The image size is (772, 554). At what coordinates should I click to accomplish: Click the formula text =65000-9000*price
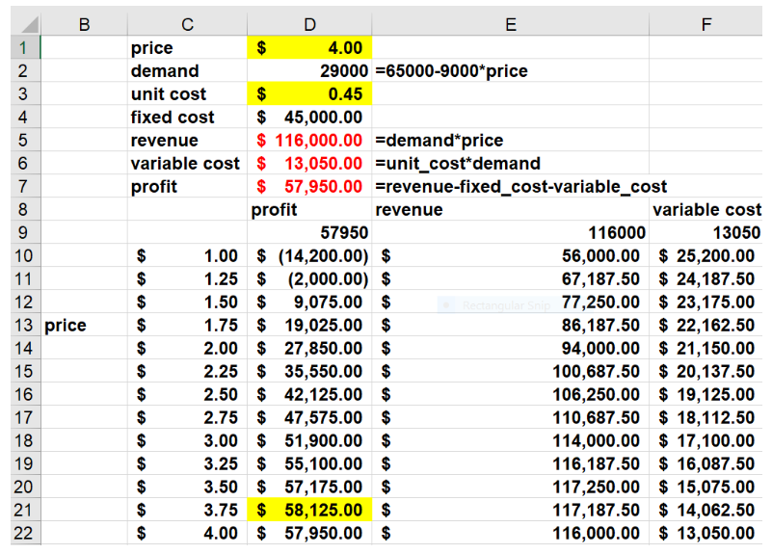451,70
